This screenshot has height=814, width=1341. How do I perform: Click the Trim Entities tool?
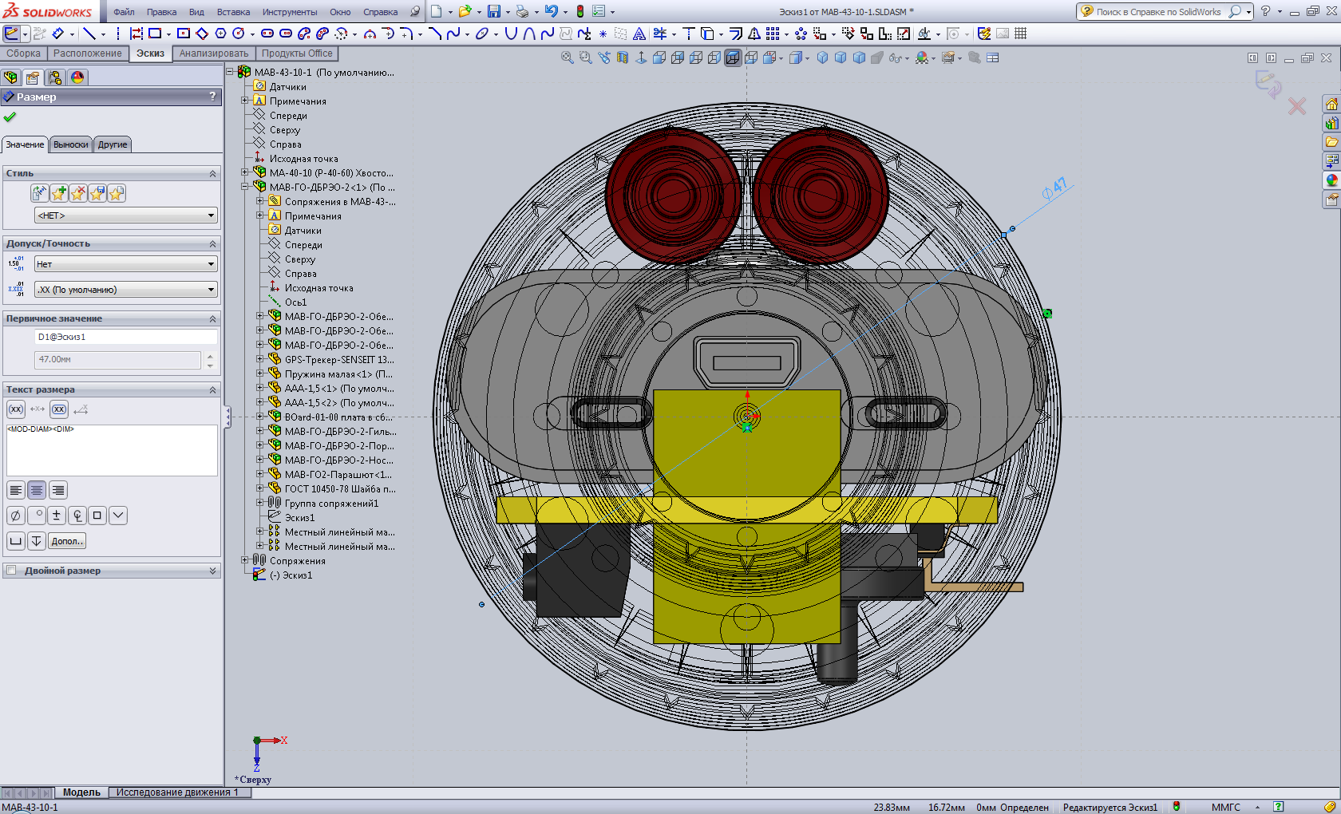(x=660, y=34)
